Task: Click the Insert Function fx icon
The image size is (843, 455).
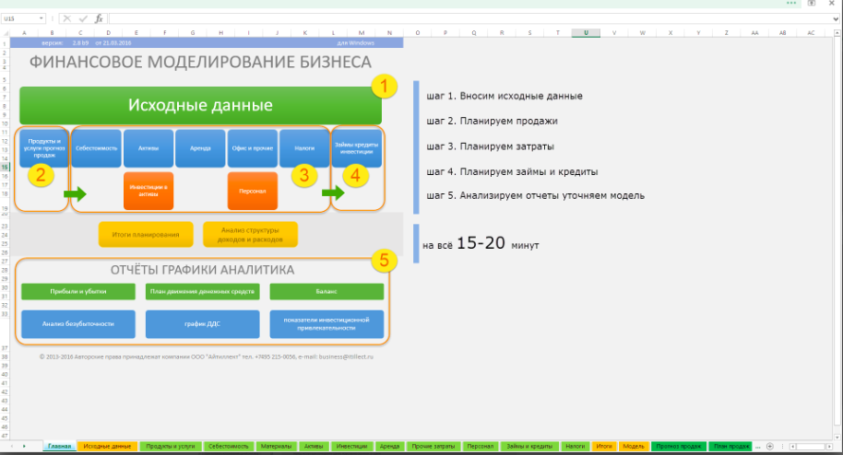Action: tap(99, 18)
